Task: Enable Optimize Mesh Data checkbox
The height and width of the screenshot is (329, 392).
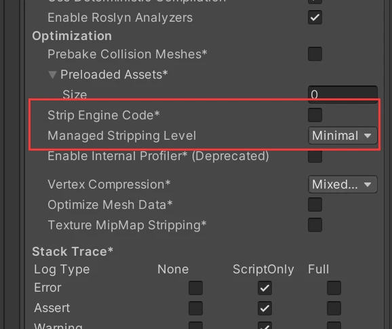Action: click(x=315, y=204)
